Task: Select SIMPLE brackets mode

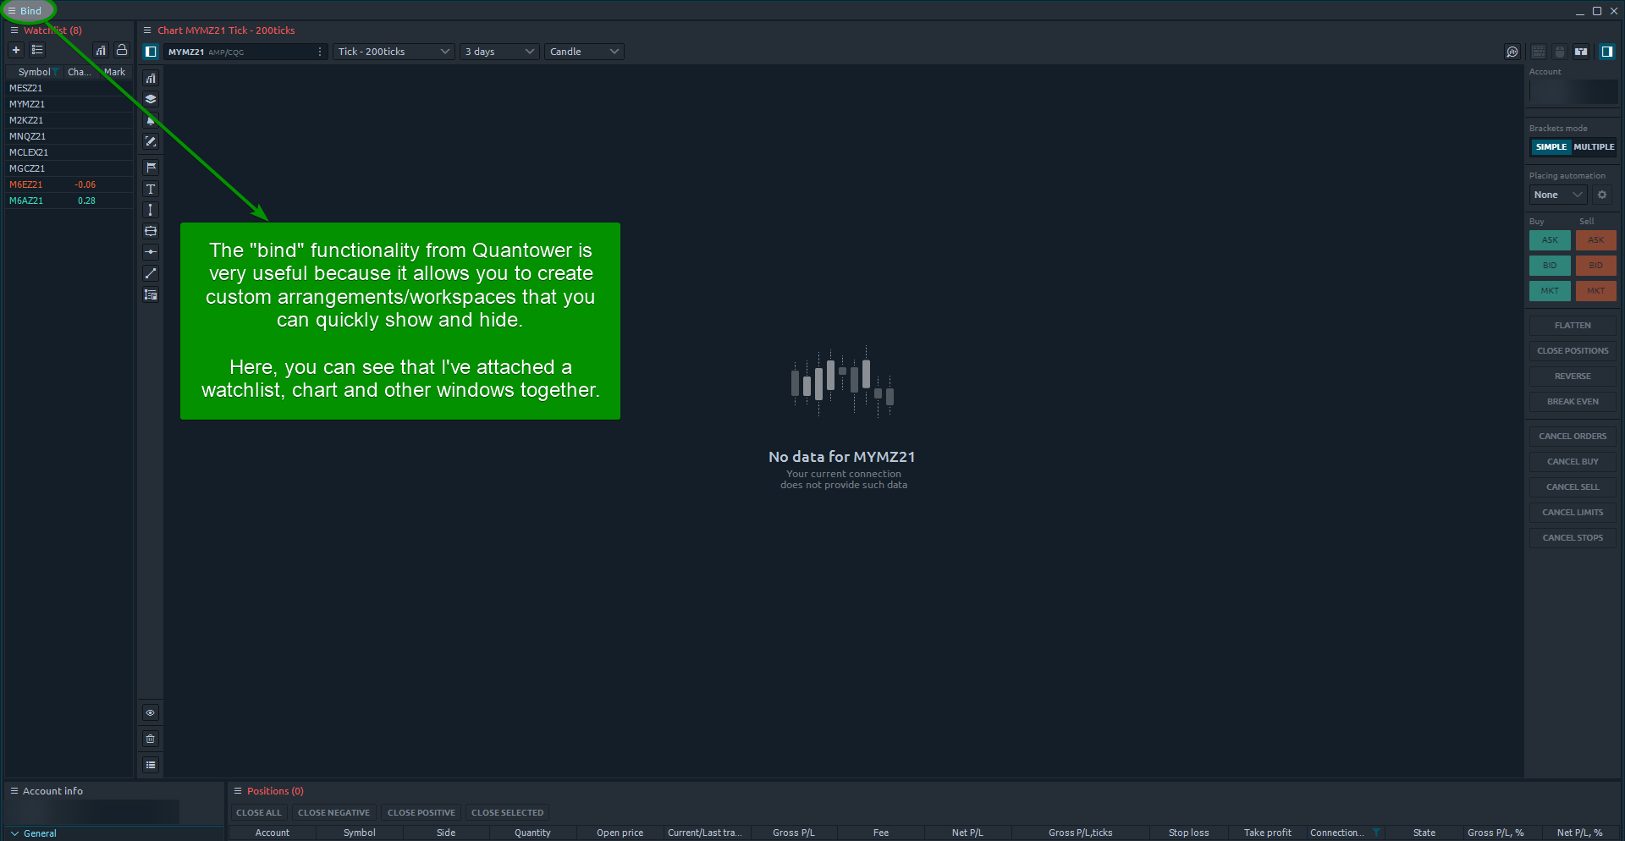Action: [x=1551, y=147]
